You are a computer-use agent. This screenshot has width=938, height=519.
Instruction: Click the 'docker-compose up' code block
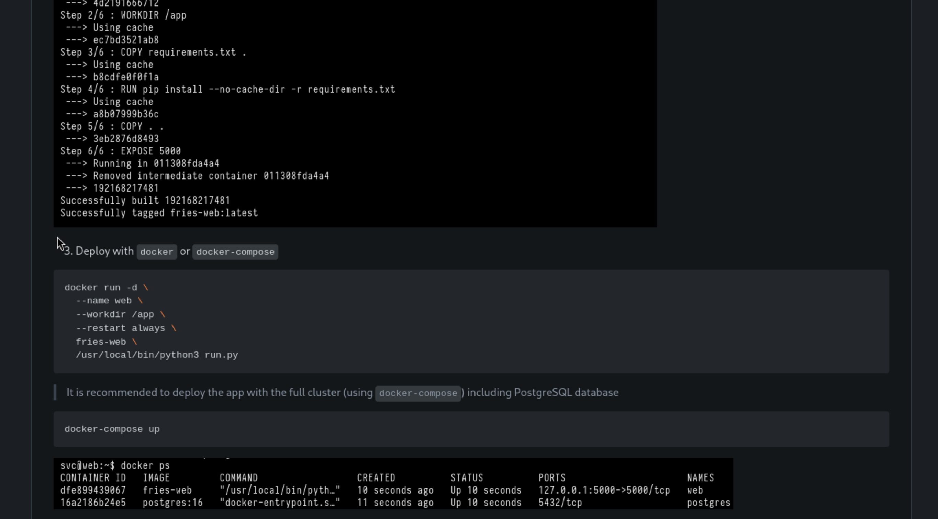point(112,429)
